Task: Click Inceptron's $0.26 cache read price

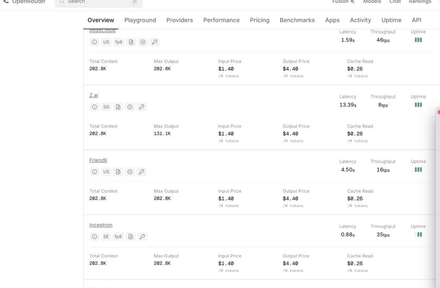Action: pos(355,263)
